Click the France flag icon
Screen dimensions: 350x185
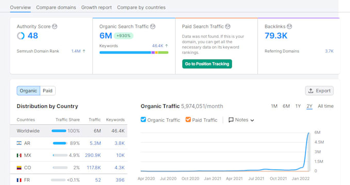[19, 180]
